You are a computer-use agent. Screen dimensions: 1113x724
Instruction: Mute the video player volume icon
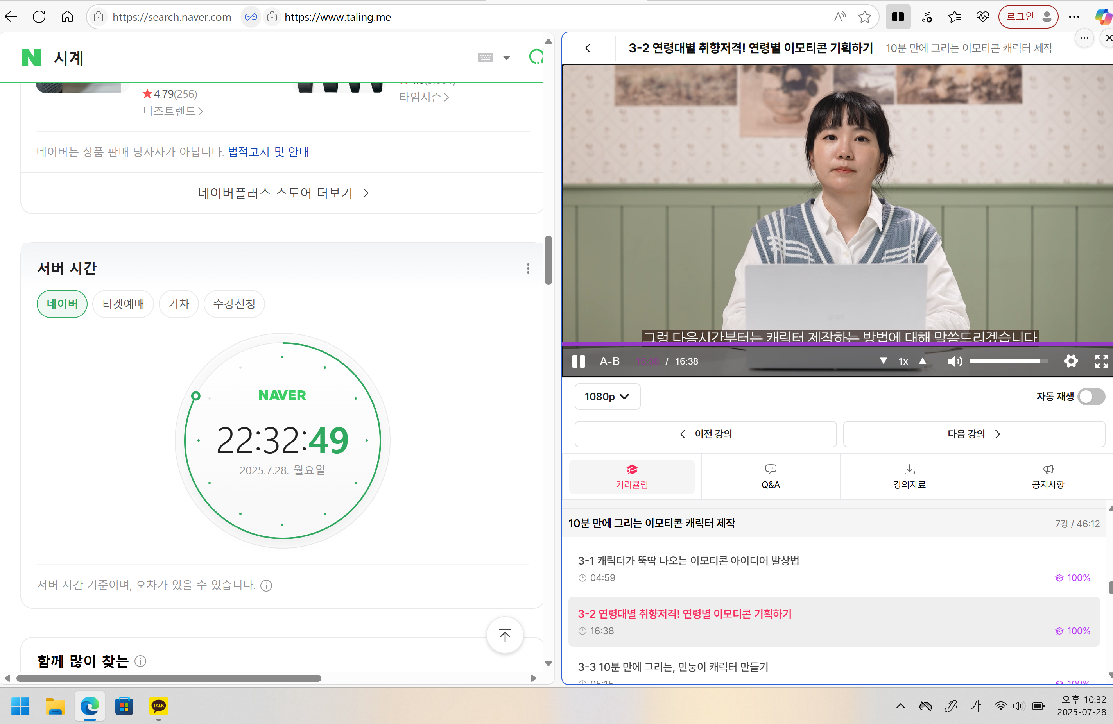pyautogui.click(x=955, y=361)
